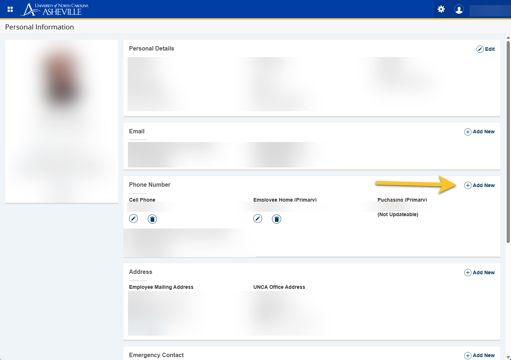Click the page vertical scrollbar thumb

click(508, 142)
